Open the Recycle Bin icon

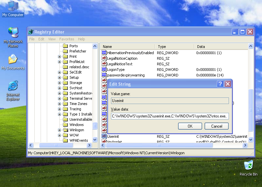(x=248, y=165)
